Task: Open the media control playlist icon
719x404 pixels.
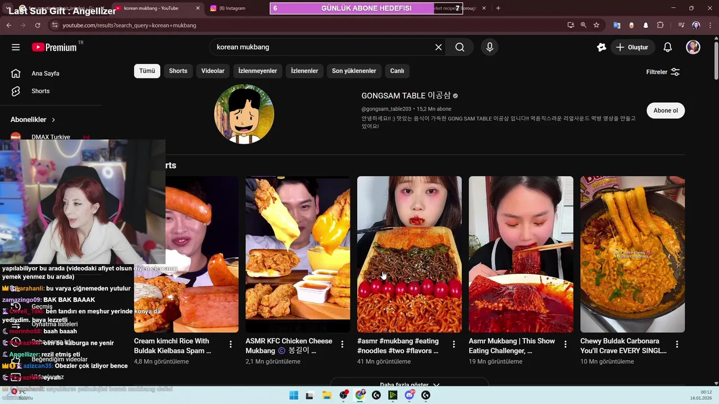Action: tap(681, 25)
